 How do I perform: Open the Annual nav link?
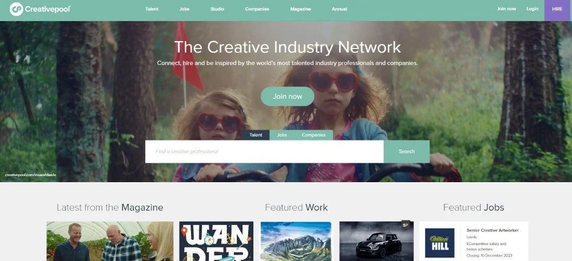pos(339,9)
